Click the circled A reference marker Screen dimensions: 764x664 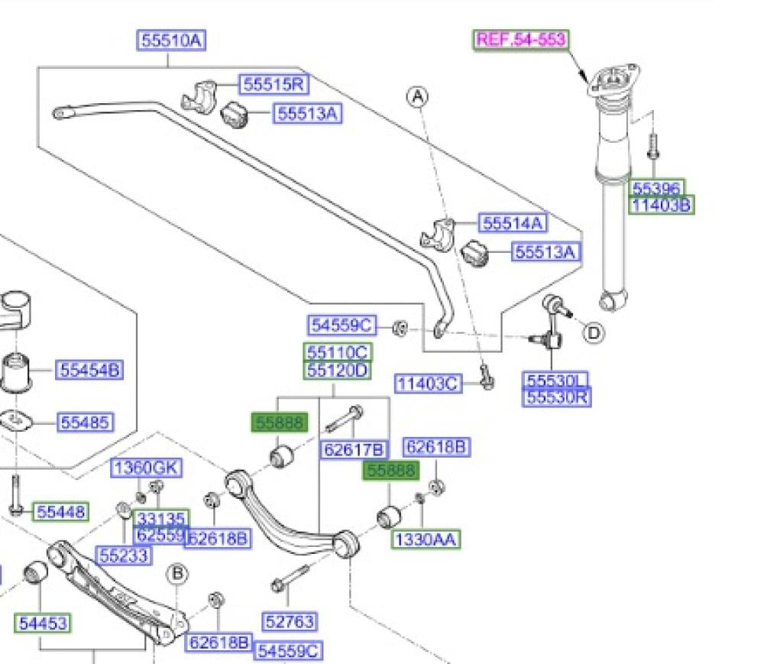pos(417,96)
